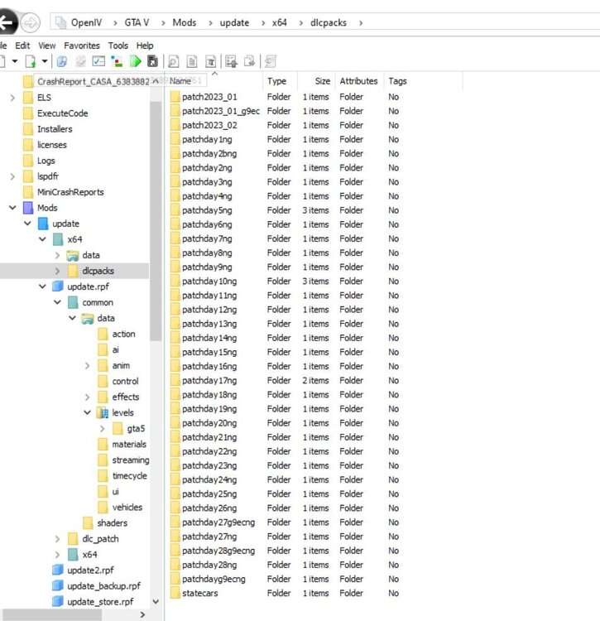This screenshot has width=600, height=621.
Task: Click the update_store.rpf archive icon
Action: pyautogui.click(x=58, y=602)
